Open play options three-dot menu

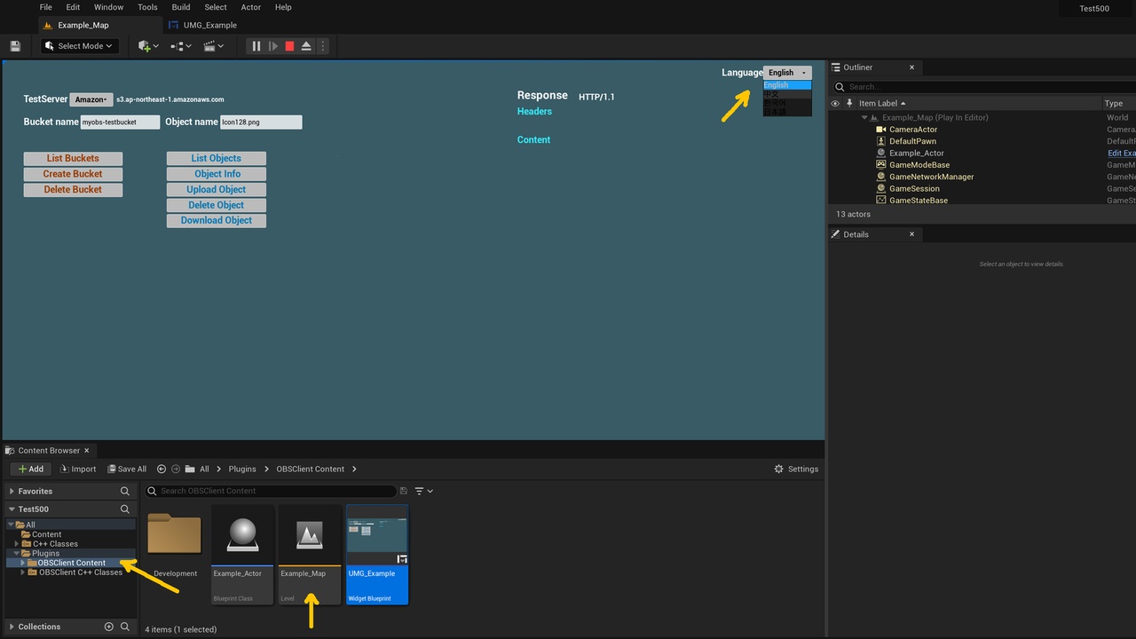click(322, 46)
